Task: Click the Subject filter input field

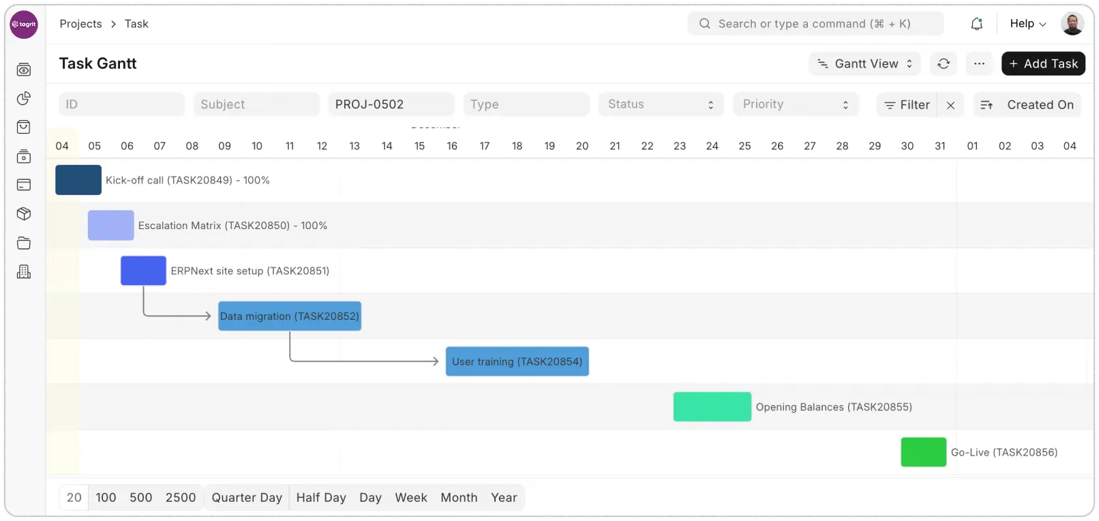Action: pos(256,104)
